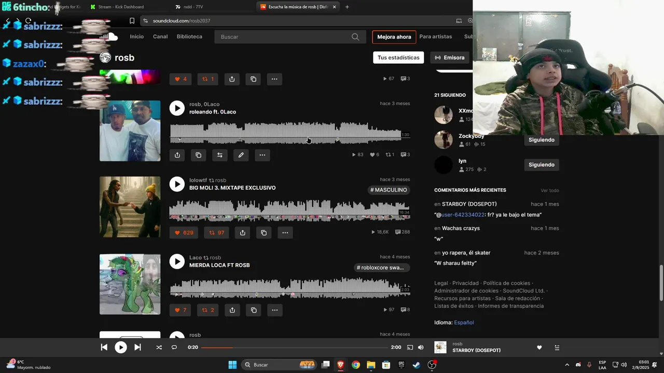Open Biblioteca in the top navigation

point(189,37)
